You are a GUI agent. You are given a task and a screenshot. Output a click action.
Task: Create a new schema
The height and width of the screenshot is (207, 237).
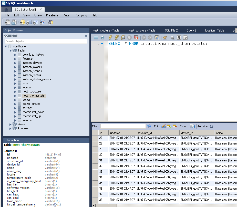pos(22,22)
